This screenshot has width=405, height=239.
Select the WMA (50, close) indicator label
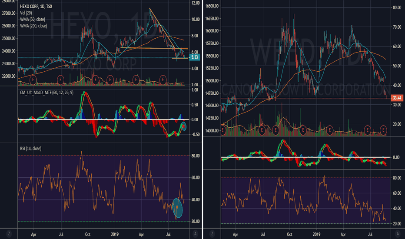click(33, 20)
